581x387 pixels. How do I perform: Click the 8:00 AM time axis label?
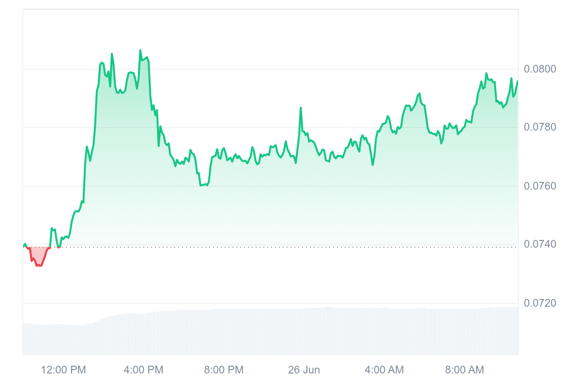pos(464,370)
